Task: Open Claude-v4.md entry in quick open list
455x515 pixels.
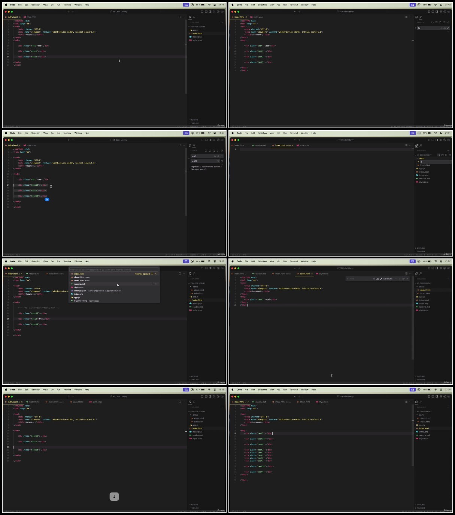Action: (x=114, y=301)
